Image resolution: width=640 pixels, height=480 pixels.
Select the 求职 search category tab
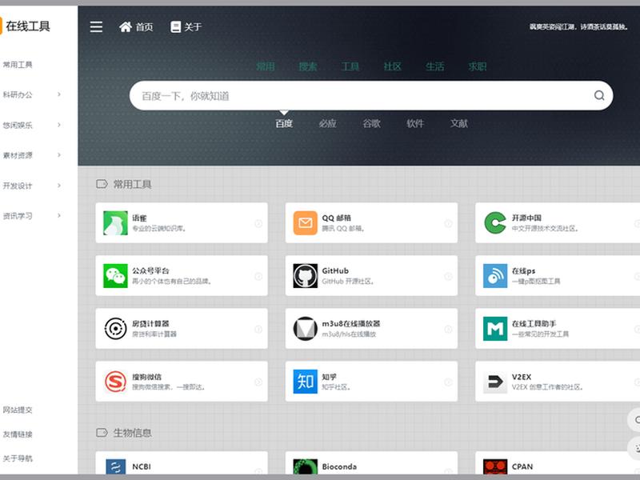[x=477, y=66]
